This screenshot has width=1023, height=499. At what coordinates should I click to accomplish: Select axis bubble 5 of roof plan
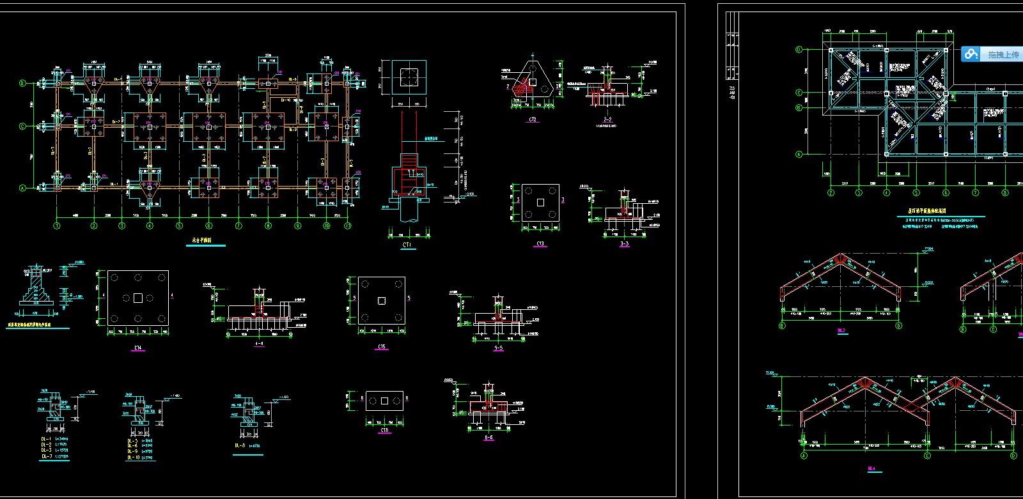tap(916, 192)
